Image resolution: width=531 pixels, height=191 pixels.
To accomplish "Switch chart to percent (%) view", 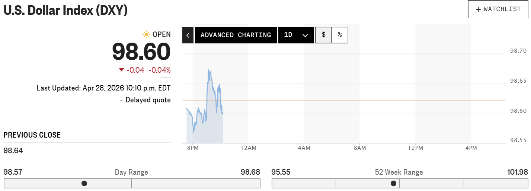I will pyautogui.click(x=340, y=35).
